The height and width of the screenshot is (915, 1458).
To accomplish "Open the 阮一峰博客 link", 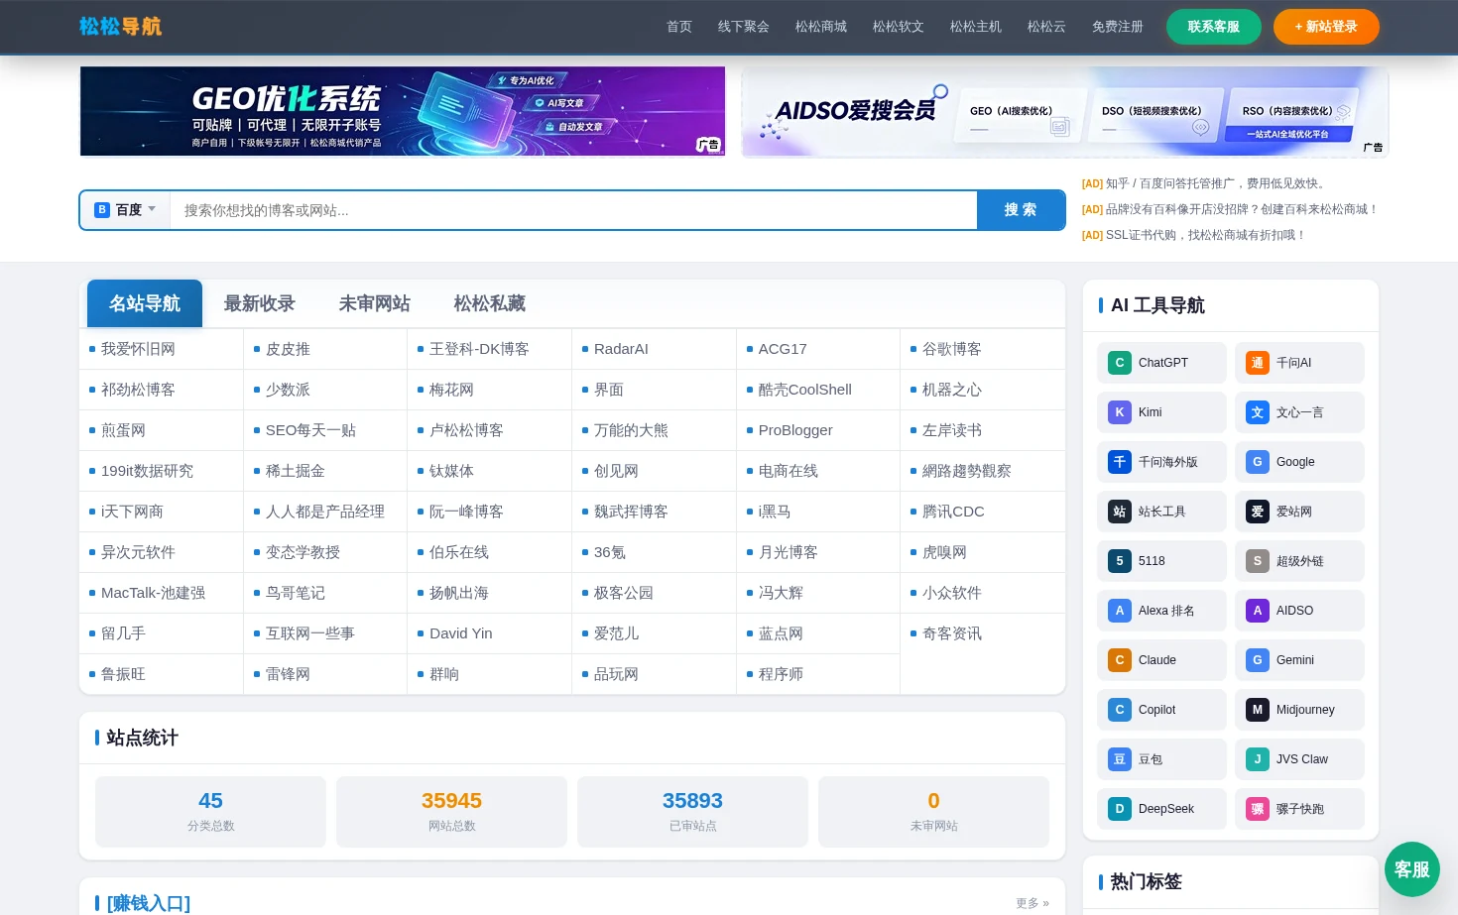I will tap(466, 512).
